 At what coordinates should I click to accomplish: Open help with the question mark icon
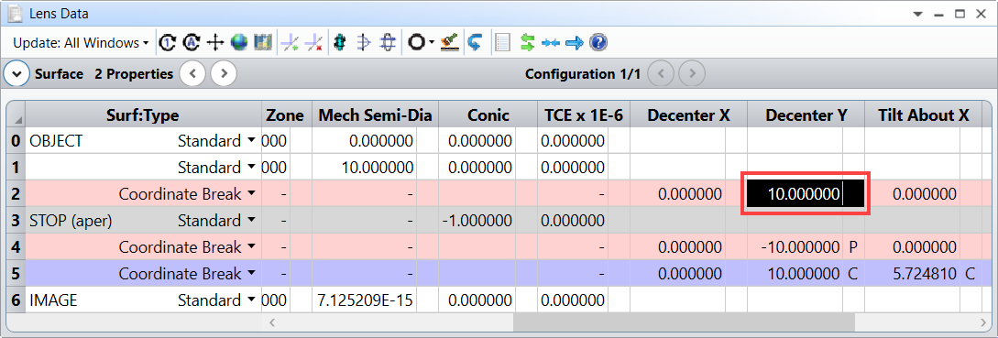pos(598,43)
